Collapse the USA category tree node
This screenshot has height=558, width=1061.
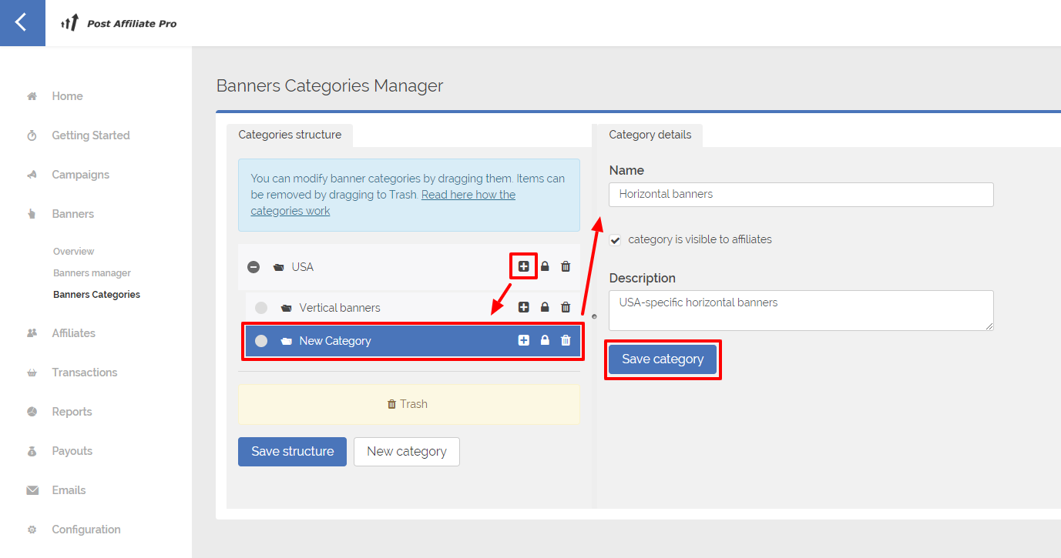click(253, 267)
